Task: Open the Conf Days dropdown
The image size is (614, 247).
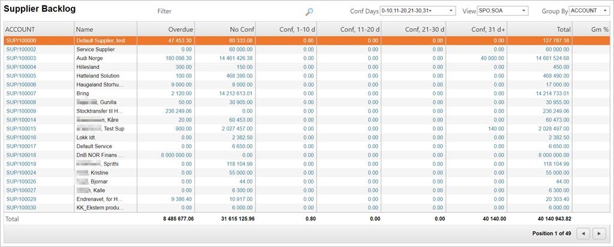Action: point(451,11)
